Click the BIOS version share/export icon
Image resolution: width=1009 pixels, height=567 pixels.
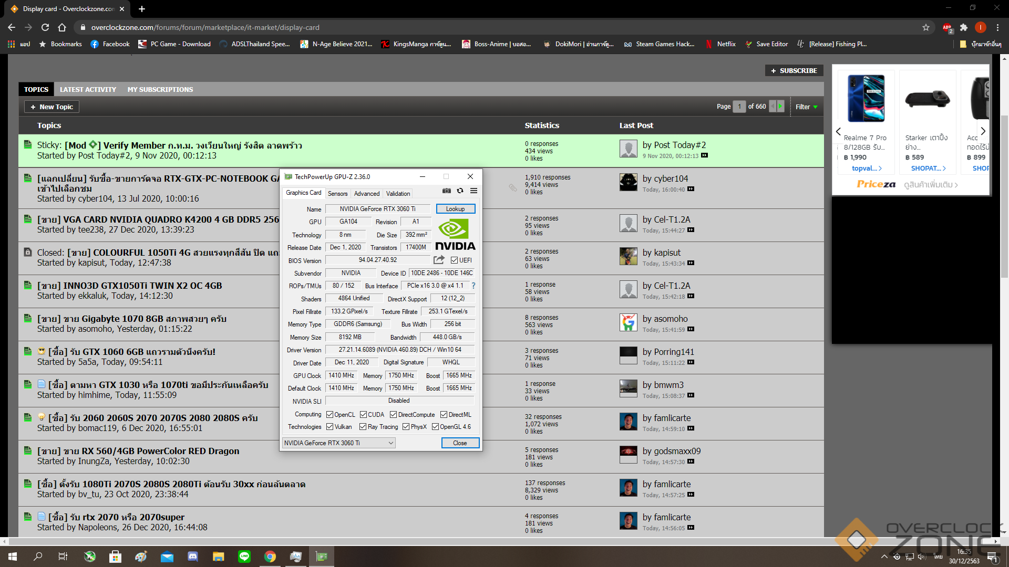pyautogui.click(x=439, y=260)
